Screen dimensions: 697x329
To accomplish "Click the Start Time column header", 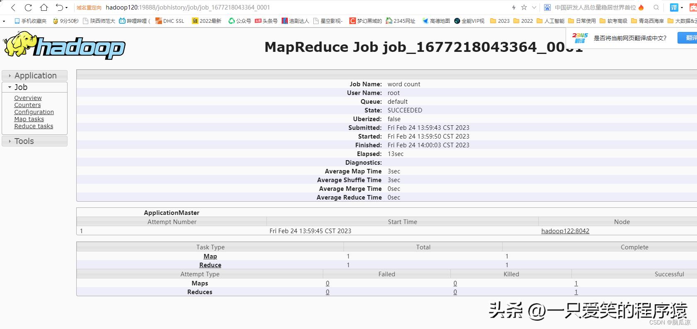I will 402,222.
